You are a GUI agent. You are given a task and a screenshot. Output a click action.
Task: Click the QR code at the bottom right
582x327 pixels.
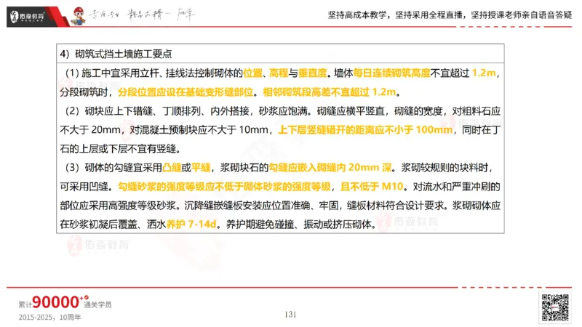click(555, 307)
